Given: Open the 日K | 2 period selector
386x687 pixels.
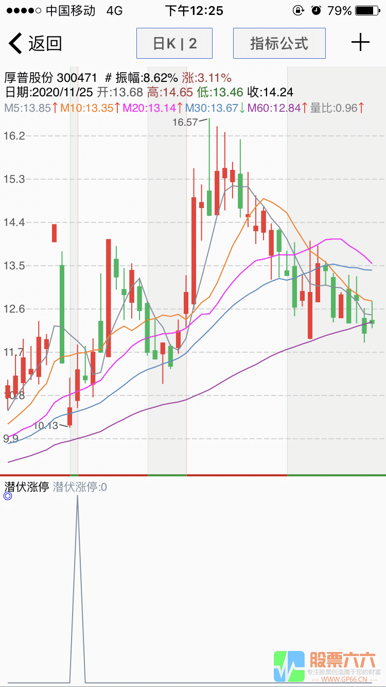Looking at the screenshot, I should [x=174, y=43].
